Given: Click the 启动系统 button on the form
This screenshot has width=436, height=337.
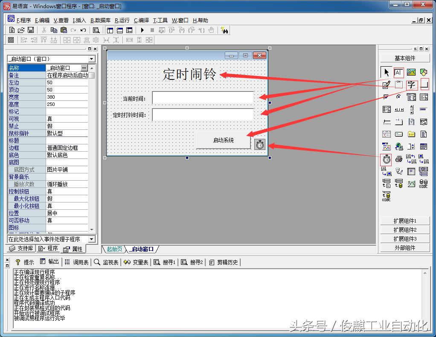Looking at the screenshot, I should click(224, 141).
